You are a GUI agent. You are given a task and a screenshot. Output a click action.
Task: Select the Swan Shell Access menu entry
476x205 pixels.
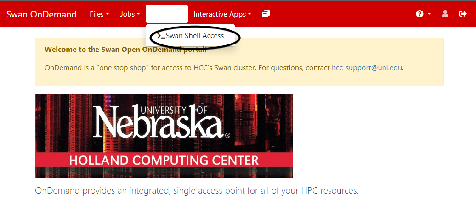[190, 36]
